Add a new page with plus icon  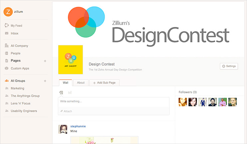(45, 61)
